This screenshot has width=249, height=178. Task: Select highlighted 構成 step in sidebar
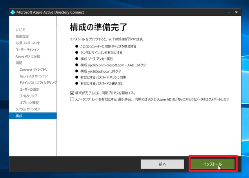click(x=33, y=116)
